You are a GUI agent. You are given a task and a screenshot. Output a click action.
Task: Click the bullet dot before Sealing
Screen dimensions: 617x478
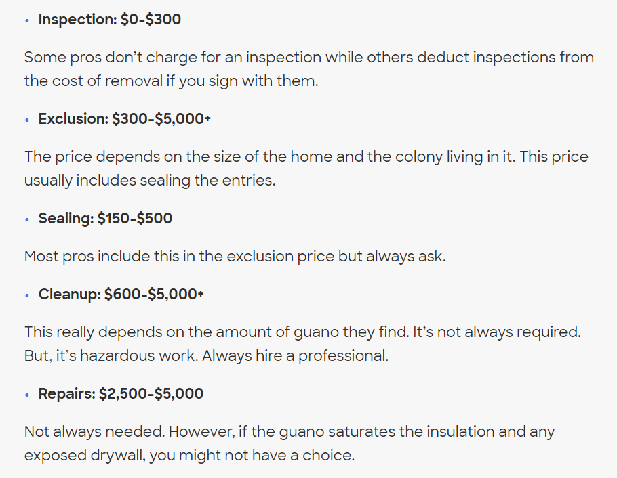click(x=27, y=219)
